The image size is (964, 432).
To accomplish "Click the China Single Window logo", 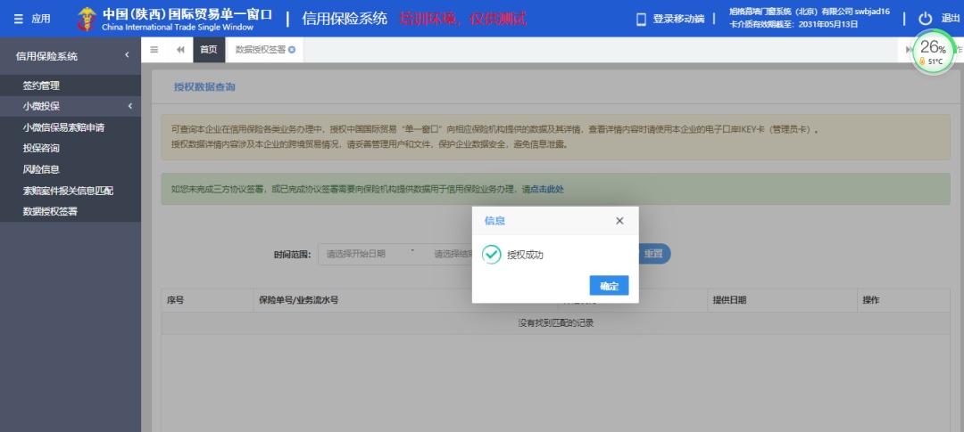I will point(87,19).
